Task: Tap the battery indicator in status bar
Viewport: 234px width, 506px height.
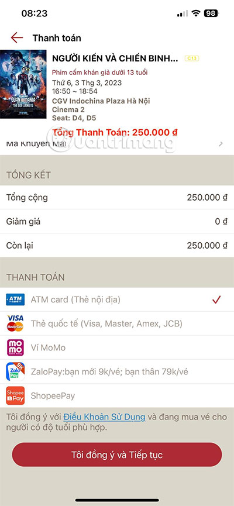Action: pos(211,13)
